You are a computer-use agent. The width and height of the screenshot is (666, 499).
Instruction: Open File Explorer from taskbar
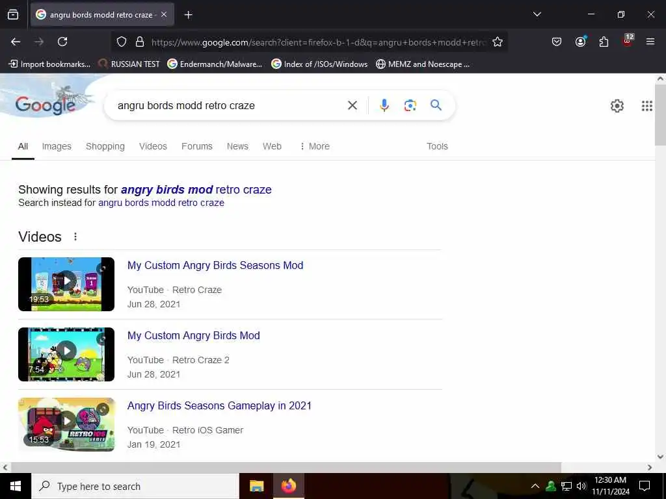coord(256,486)
